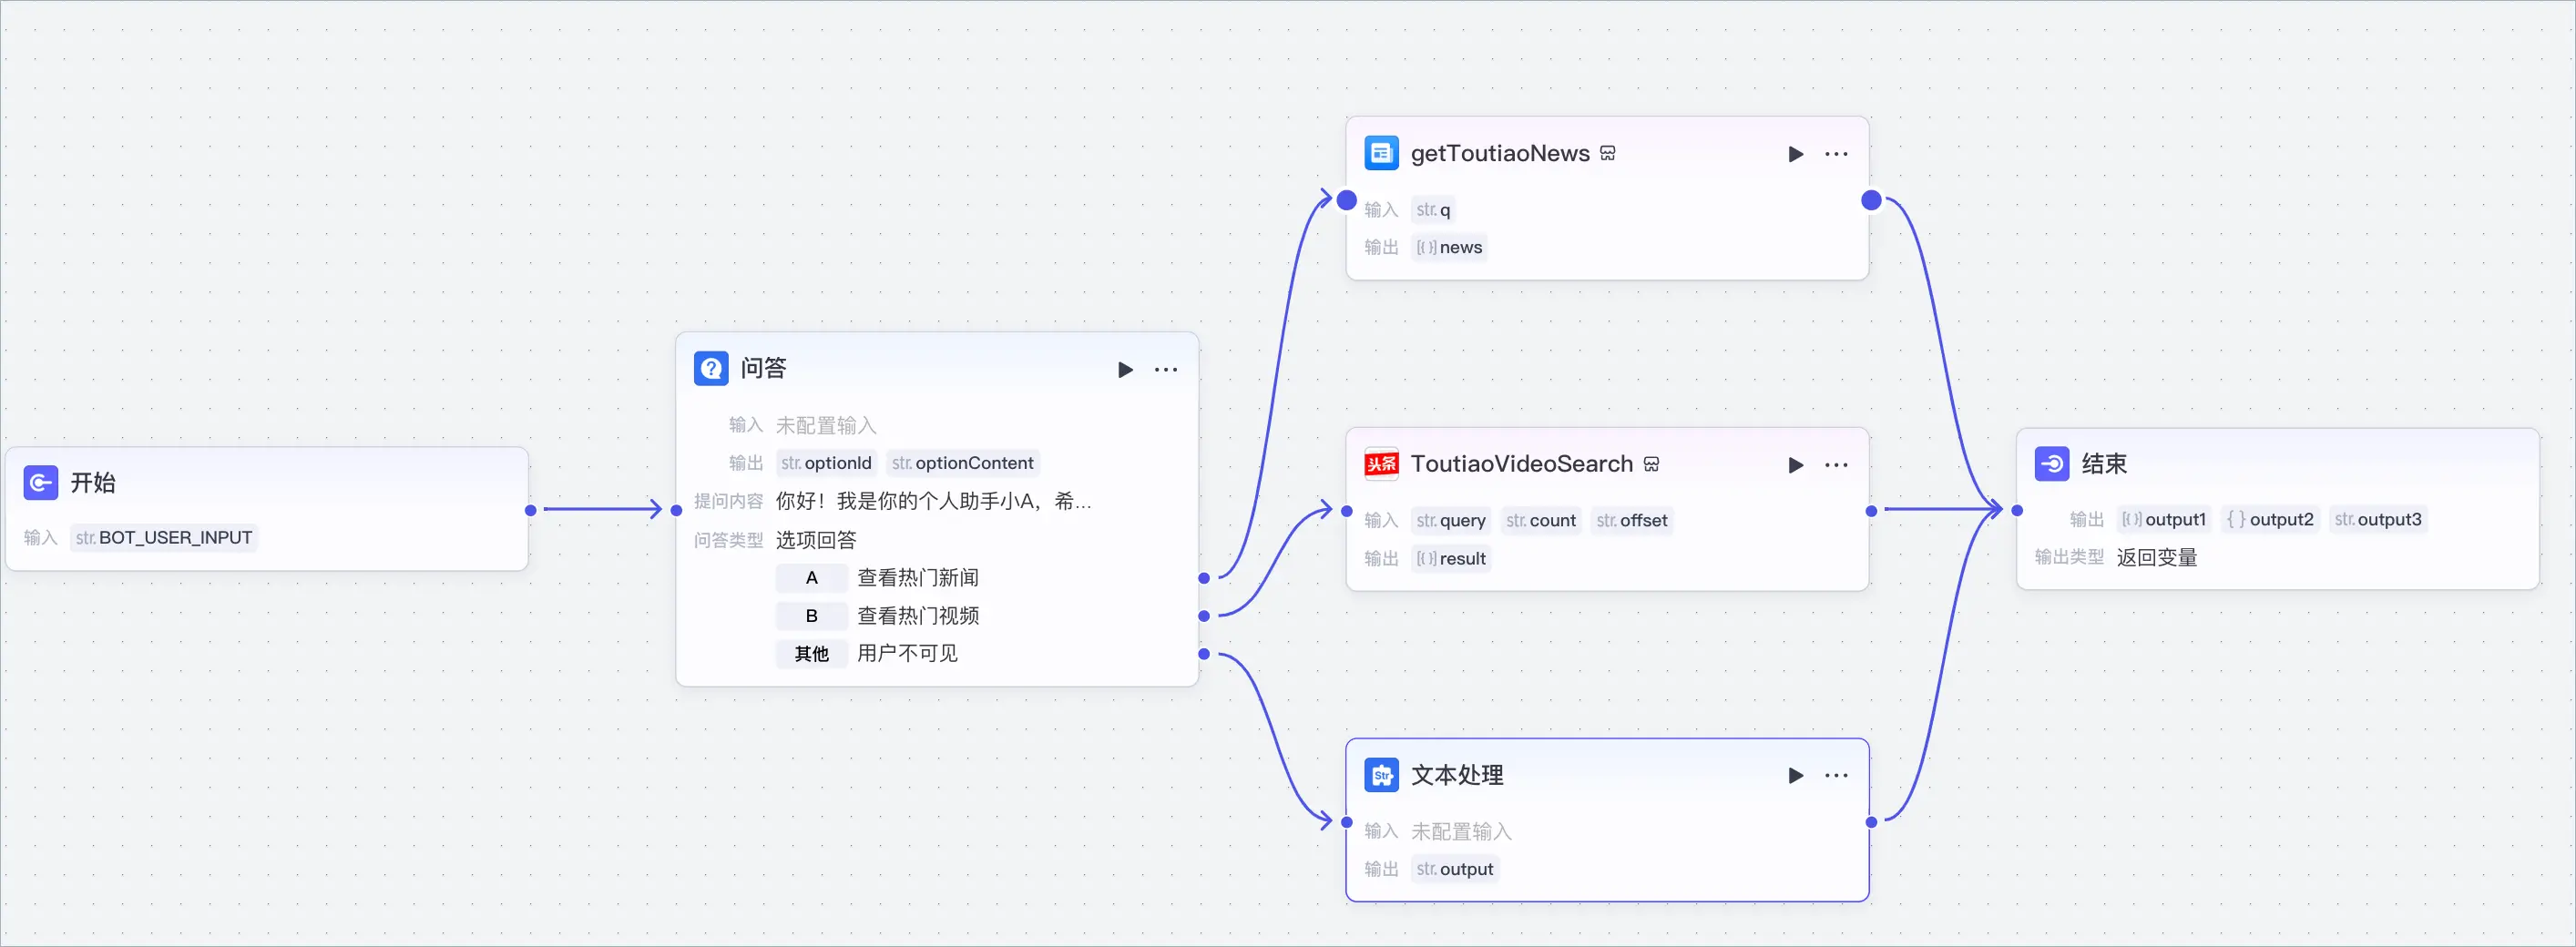Click 未配置输入 in 问答 node
The width and height of the screenshot is (2576, 947).
click(x=826, y=426)
